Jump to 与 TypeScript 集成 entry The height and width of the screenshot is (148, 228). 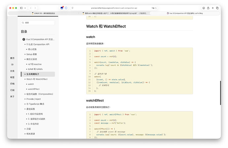click(x=35, y=104)
